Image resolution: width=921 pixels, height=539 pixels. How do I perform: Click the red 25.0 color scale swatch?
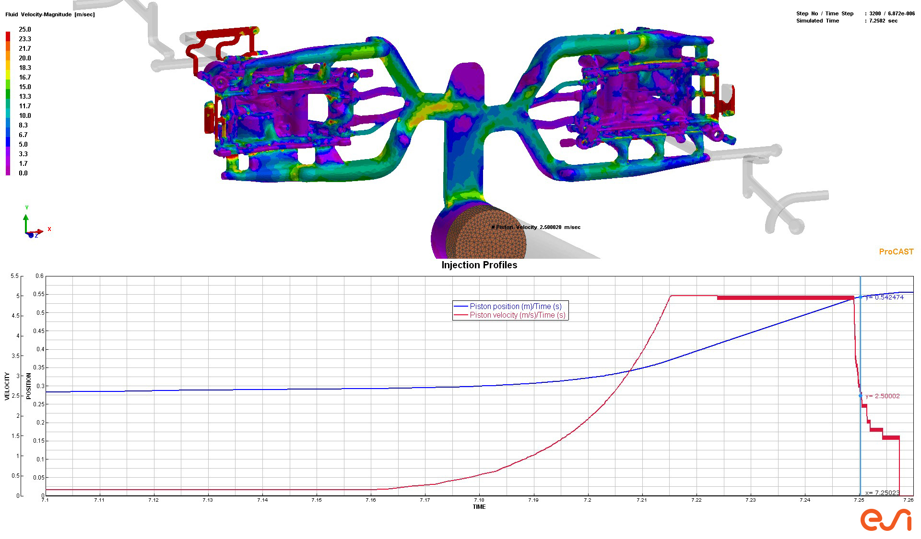click(8, 34)
